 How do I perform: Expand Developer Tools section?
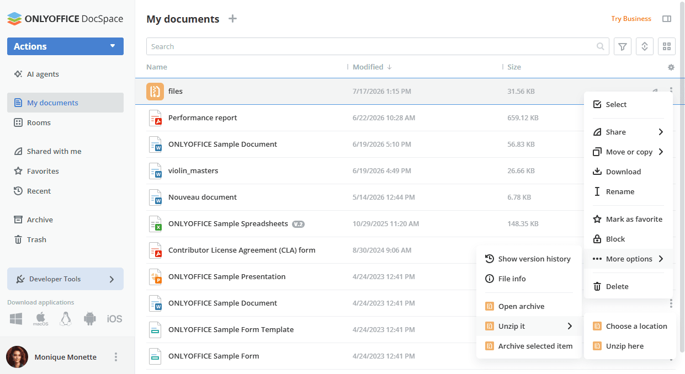(x=65, y=279)
